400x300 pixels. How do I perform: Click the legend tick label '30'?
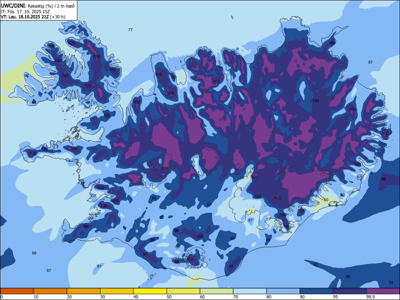102,297
